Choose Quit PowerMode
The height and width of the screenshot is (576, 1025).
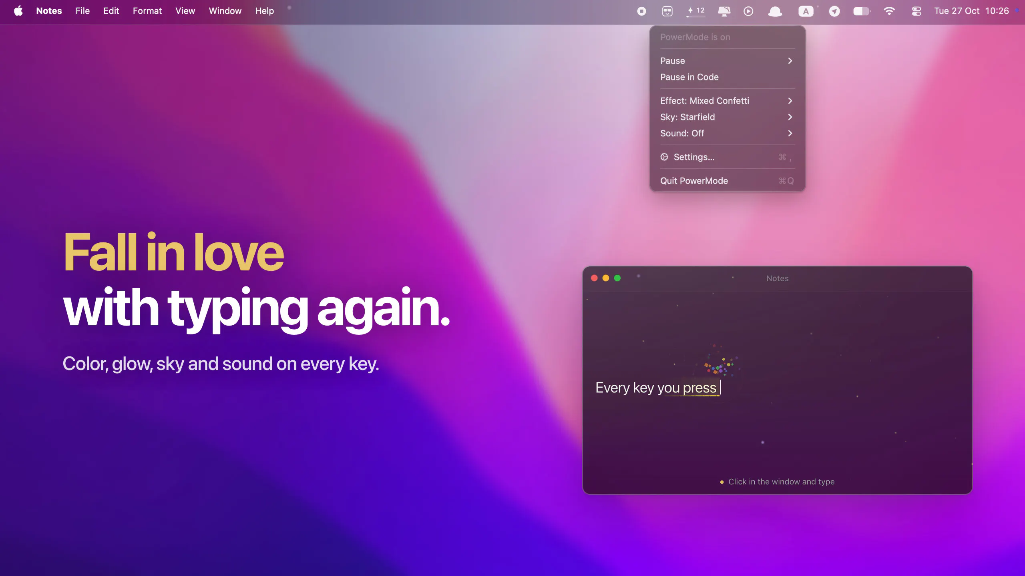pos(728,181)
